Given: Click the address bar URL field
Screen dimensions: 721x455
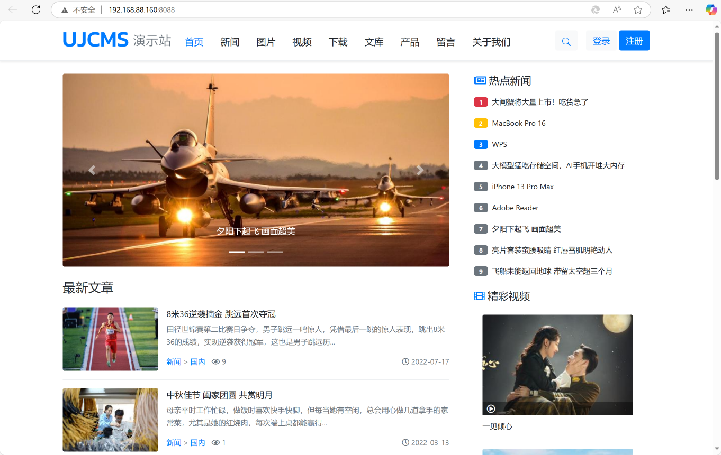Looking at the screenshot, I should click(x=318, y=10).
